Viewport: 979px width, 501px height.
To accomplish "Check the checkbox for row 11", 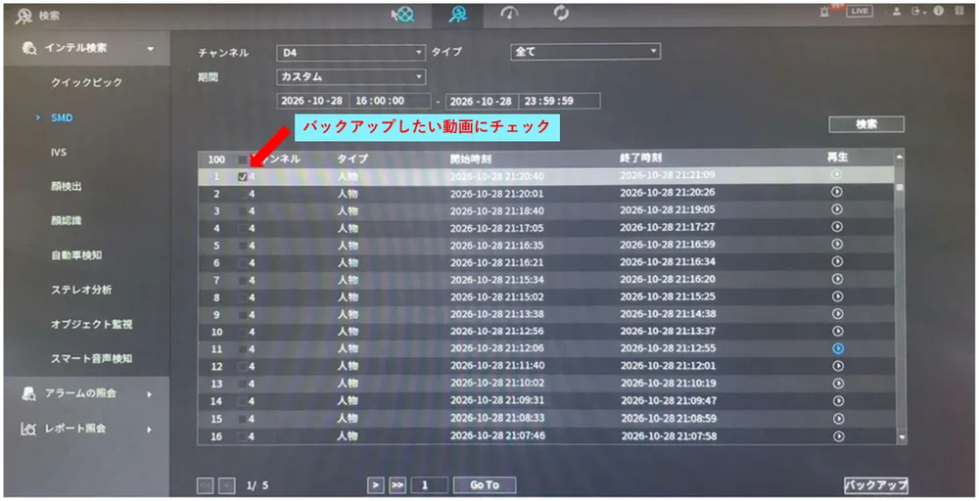I will (x=242, y=349).
